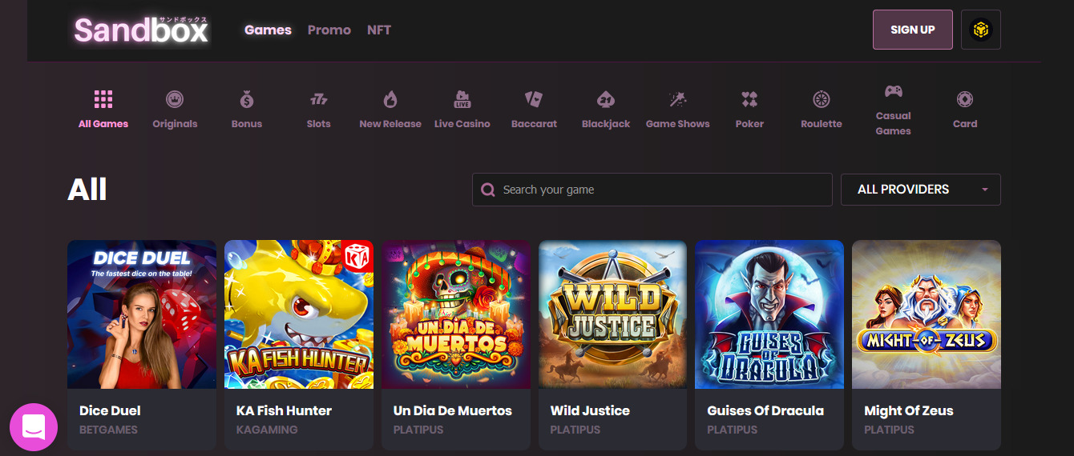Screen dimensions: 1074x456
Task: Click the BETGAMES provider label
Action: [x=108, y=430]
